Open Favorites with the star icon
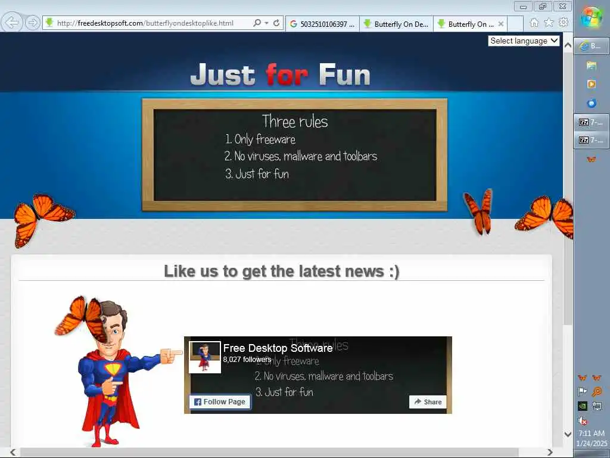The width and height of the screenshot is (610, 458). [549, 23]
